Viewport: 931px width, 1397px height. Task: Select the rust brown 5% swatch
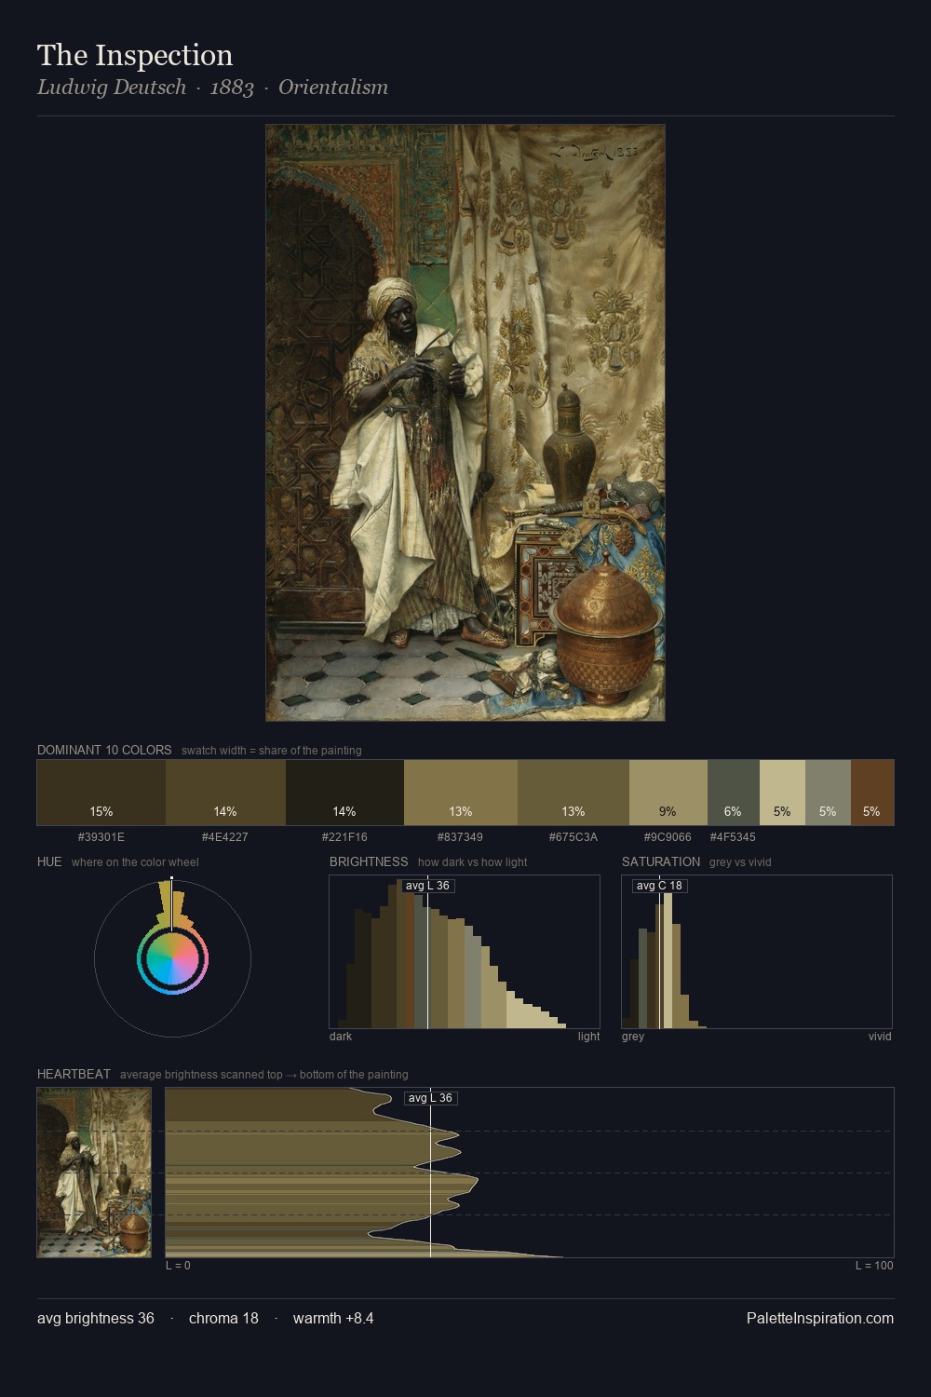tap(872, 793)
